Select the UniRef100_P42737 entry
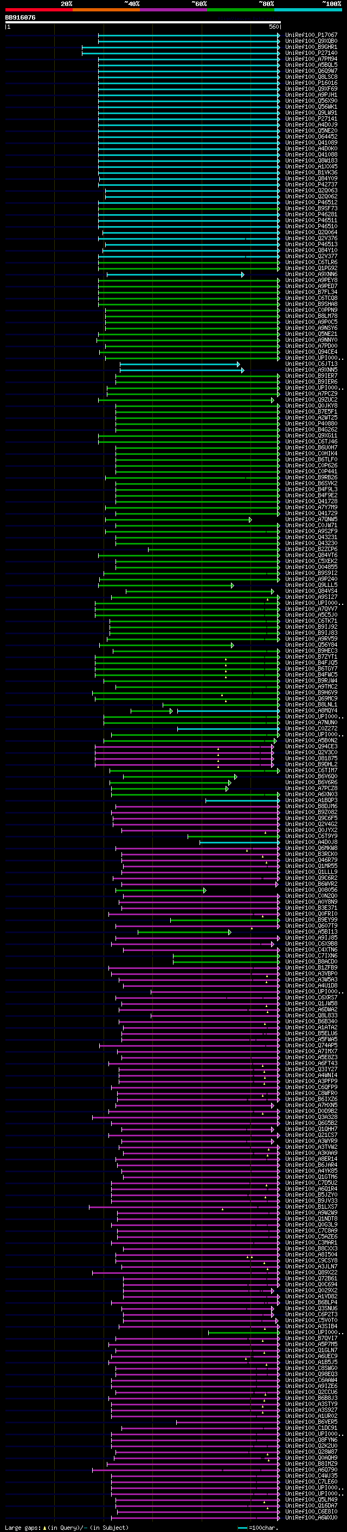The height and width of the screenshot is (1532, 347). 311,184
